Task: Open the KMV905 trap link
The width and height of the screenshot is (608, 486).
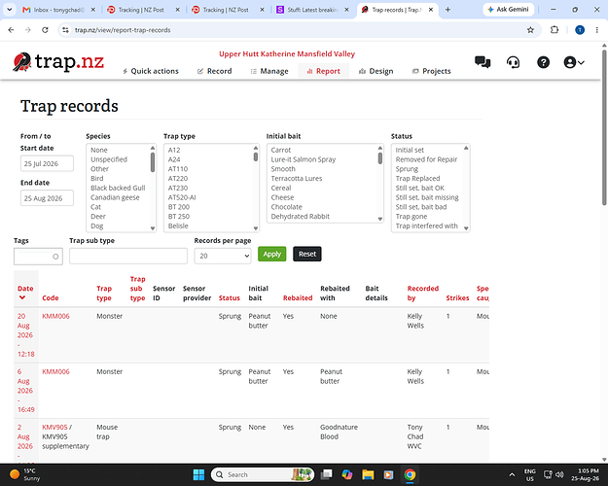Action: click(54, 427)
